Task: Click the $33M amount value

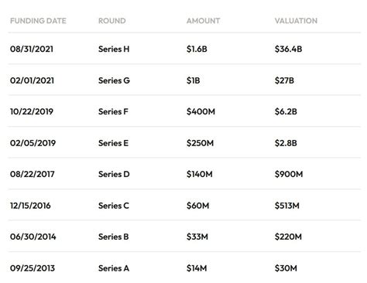Action: point(197,237)
